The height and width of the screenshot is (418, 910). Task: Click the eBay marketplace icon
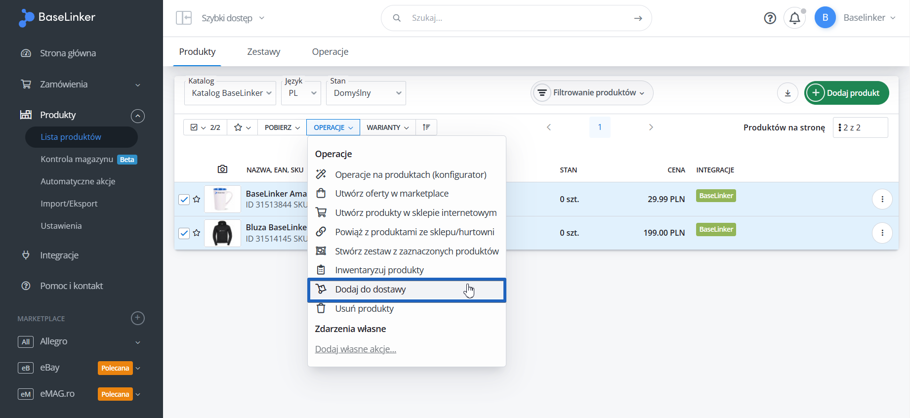click(x=26, y=368)
